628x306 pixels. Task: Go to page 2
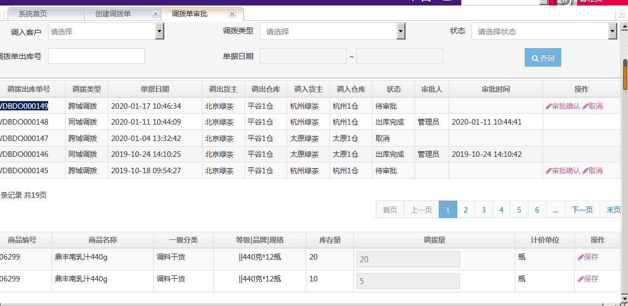466,210
